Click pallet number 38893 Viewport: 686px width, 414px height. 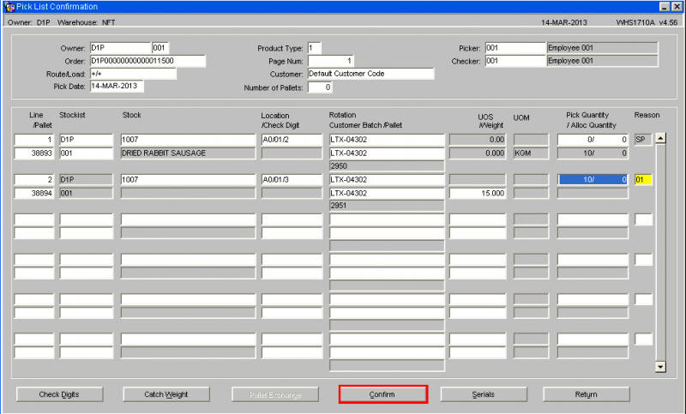[34, 153]
